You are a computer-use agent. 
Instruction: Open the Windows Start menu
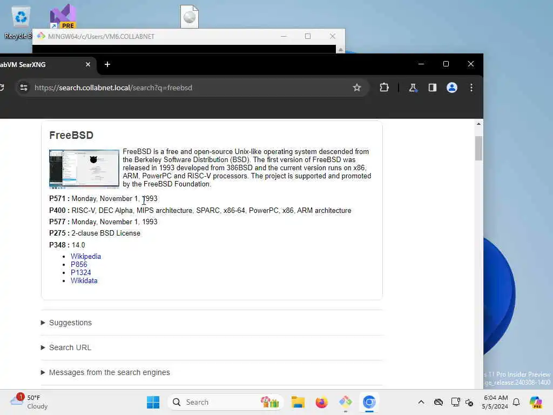[x=153, y=402]
